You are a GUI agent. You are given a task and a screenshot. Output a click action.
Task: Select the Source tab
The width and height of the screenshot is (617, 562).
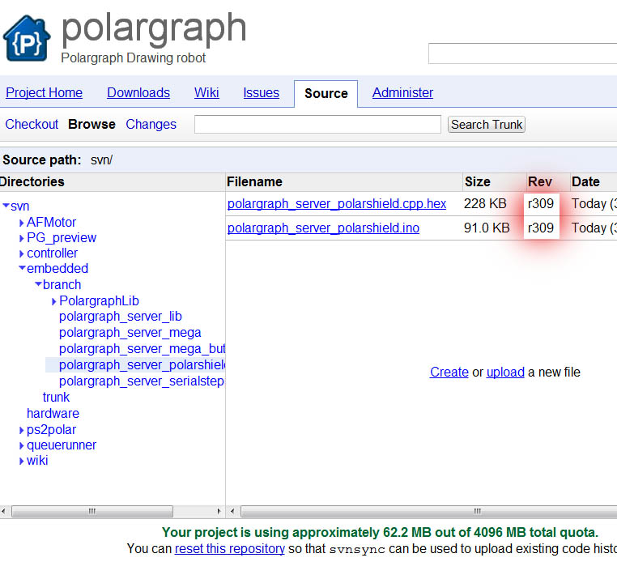pyautogui.click(x=326, y=94)
